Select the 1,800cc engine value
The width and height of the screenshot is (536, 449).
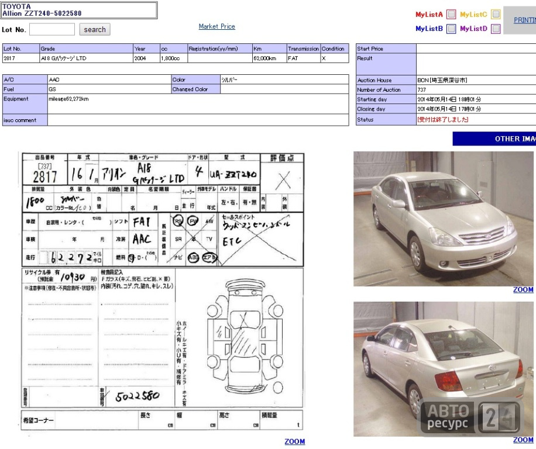click(x=174, y=58)
